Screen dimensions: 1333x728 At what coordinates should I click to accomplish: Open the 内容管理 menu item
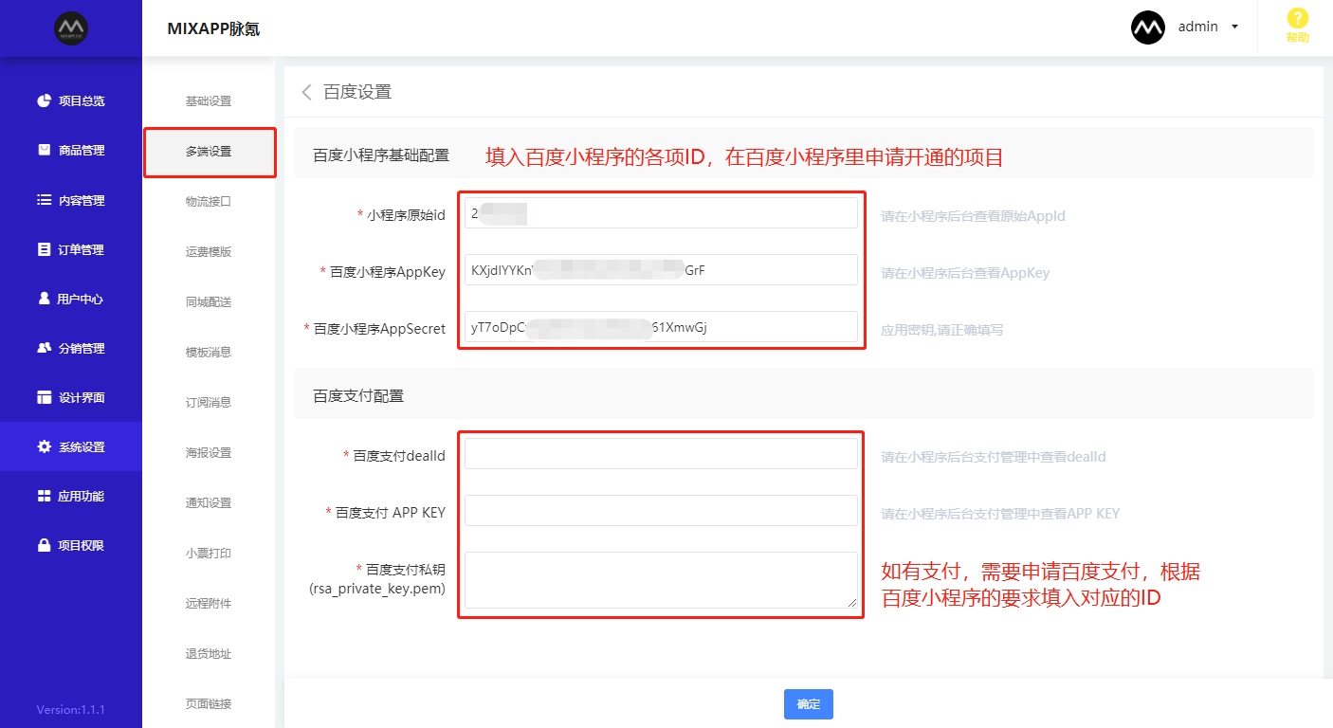[71, 200]
